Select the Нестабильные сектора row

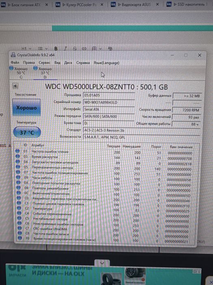click(105, 219)
